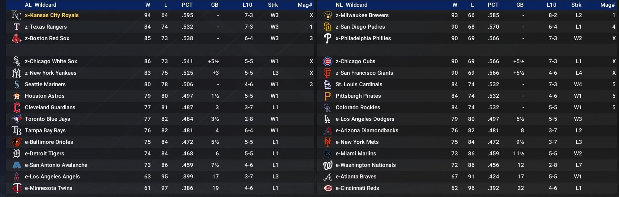This screenshot has height=197, width=619.
Task: Click the Boston Red Sox logo
Action: click(x=16, y=38)
